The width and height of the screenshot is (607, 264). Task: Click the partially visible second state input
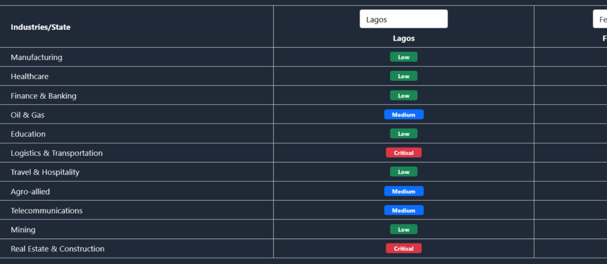click(x=601, y=19)
